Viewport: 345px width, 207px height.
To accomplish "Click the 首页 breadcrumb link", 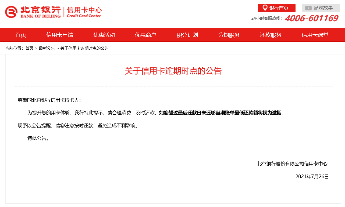I will coord(29,48).
